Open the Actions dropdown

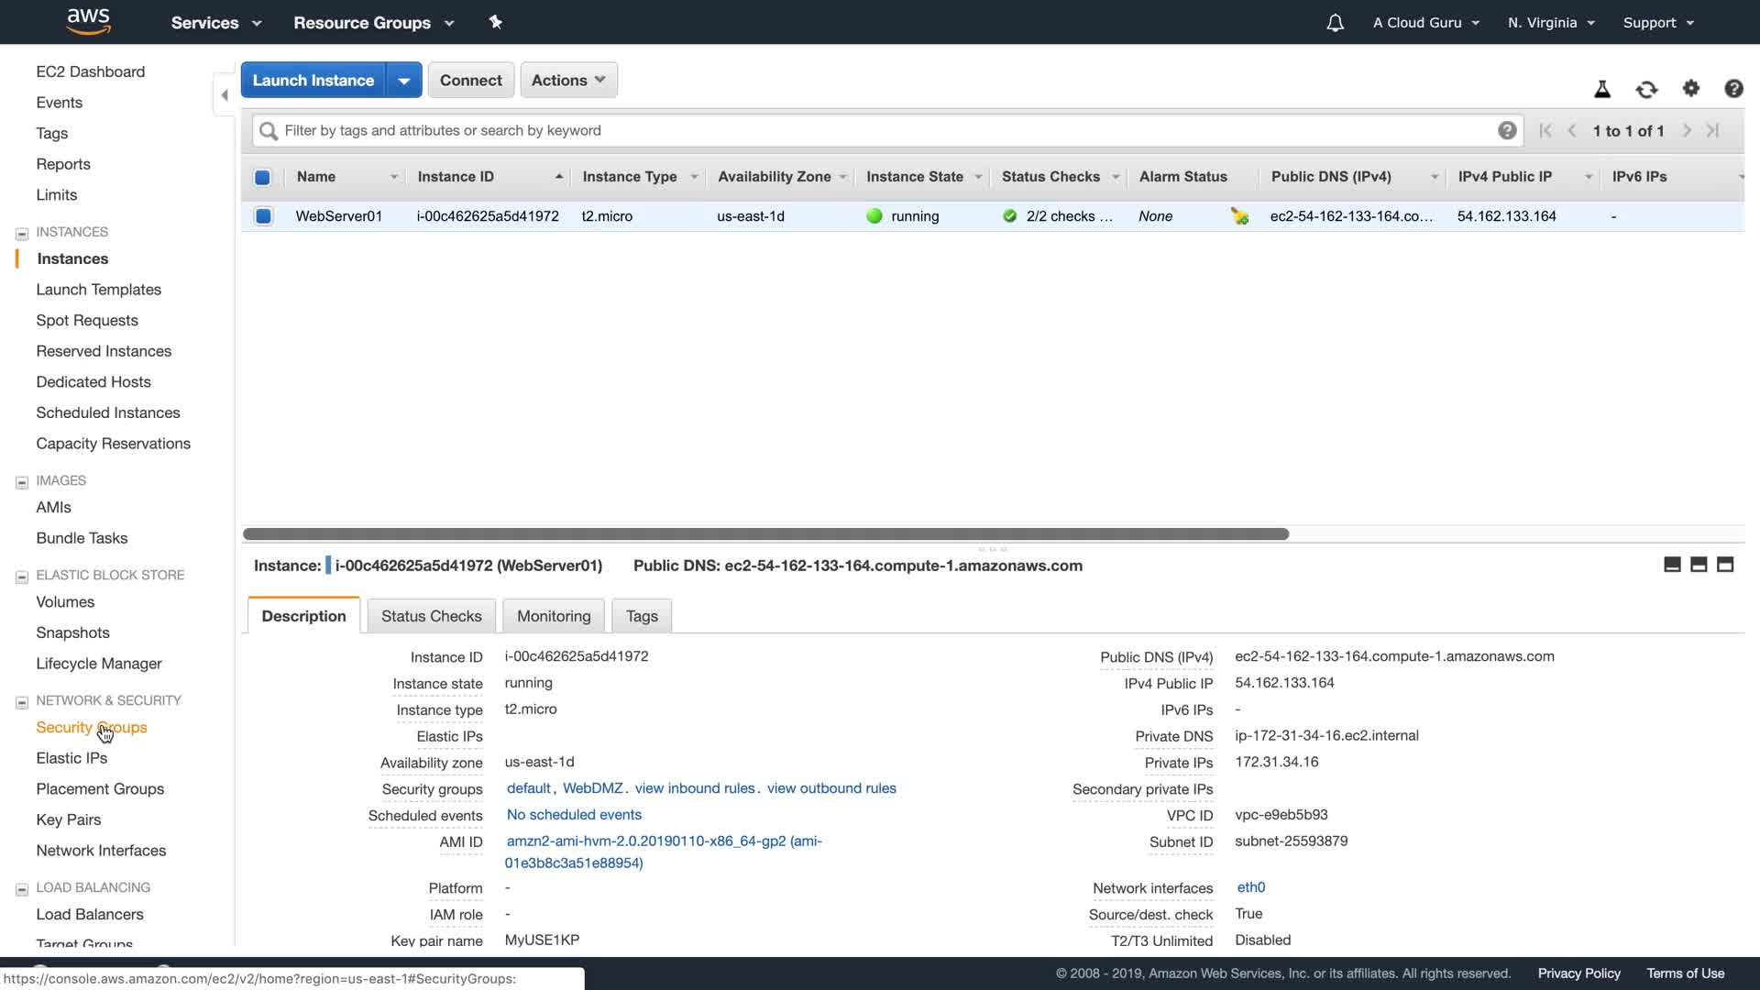coord(568,80)
